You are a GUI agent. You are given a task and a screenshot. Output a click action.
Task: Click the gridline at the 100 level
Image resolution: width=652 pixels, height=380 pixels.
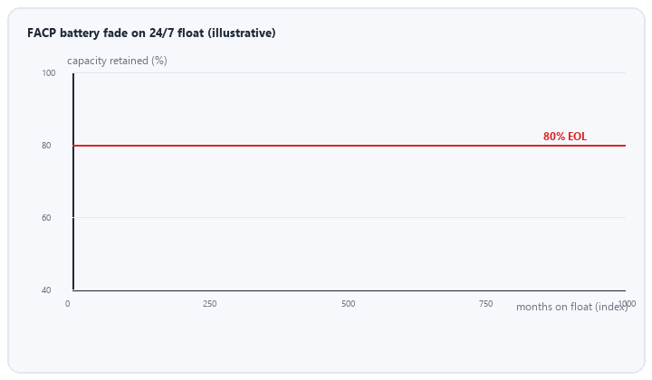tap(350, 73)
